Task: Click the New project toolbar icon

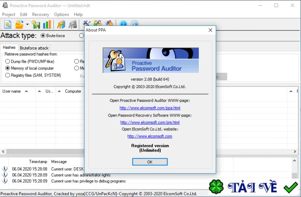Action: pyautogui.click(x=8, y=24)
